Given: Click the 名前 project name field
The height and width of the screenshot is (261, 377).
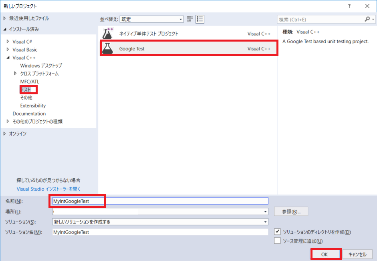Looking at the screenshot, I should coord(160,201).
